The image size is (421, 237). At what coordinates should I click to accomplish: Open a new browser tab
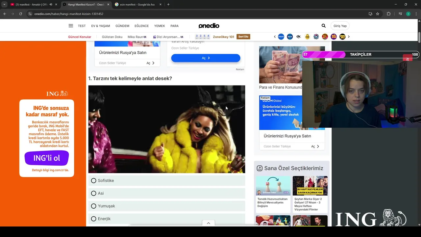tap(168, 5)
